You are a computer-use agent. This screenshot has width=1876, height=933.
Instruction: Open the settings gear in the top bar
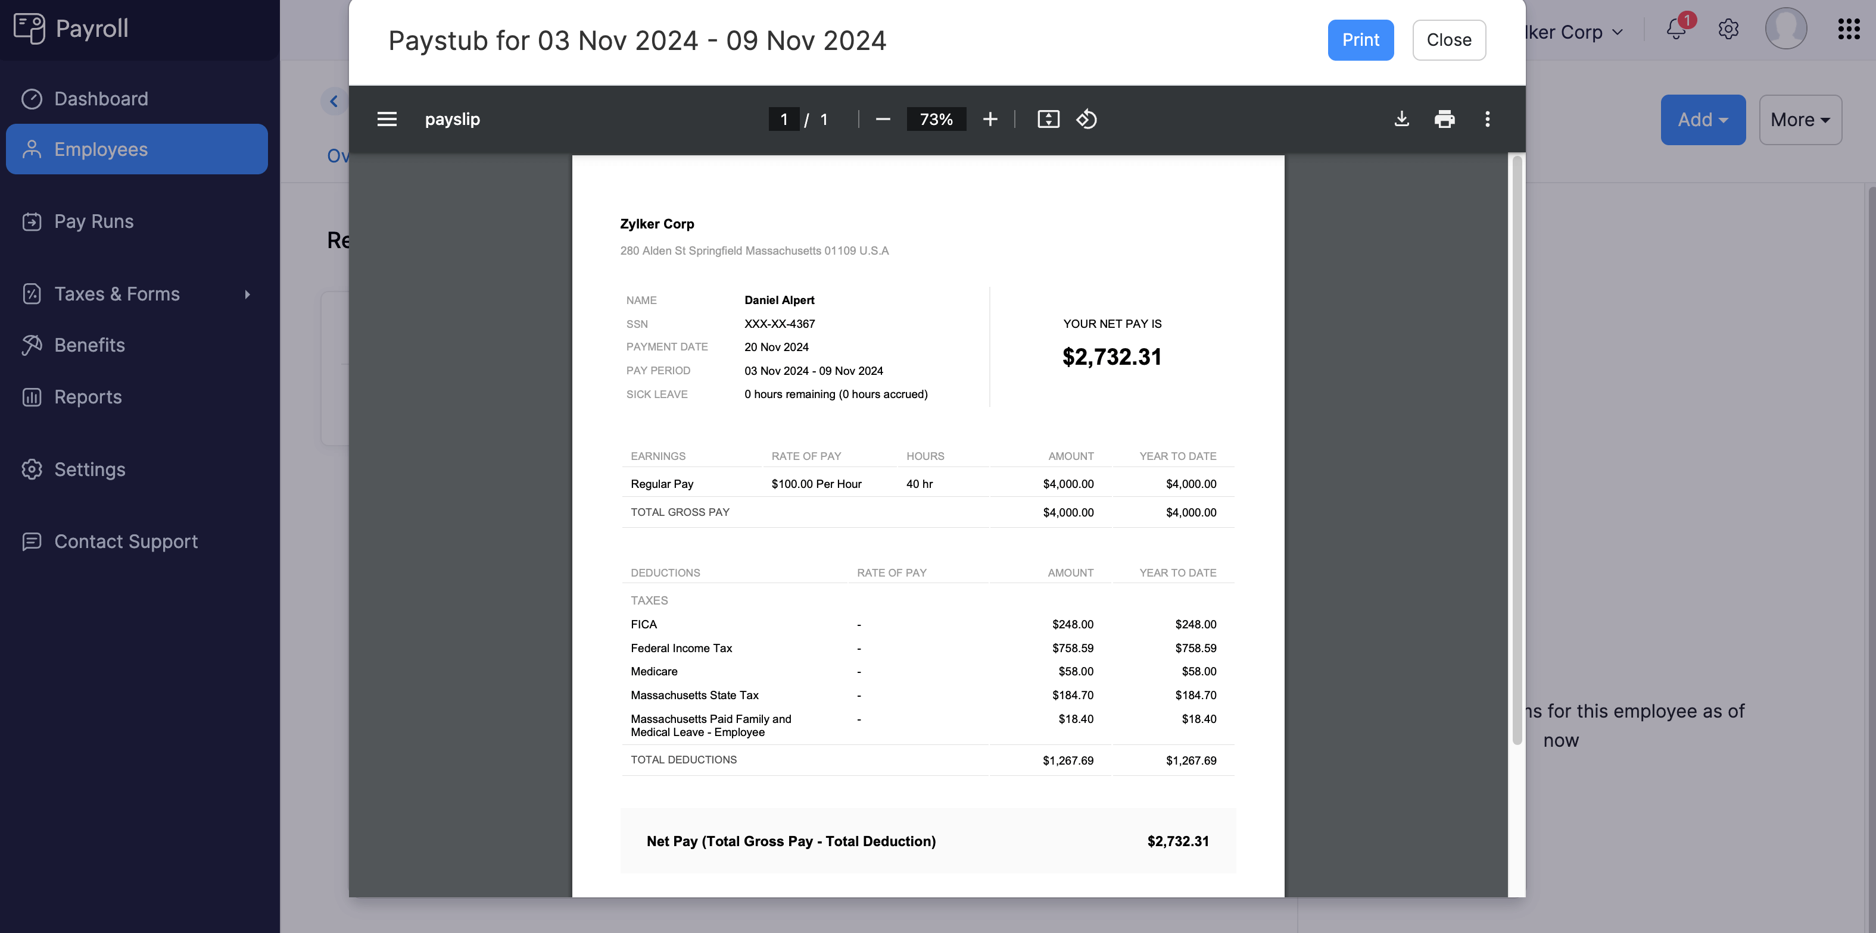(x=1728, y=30)
